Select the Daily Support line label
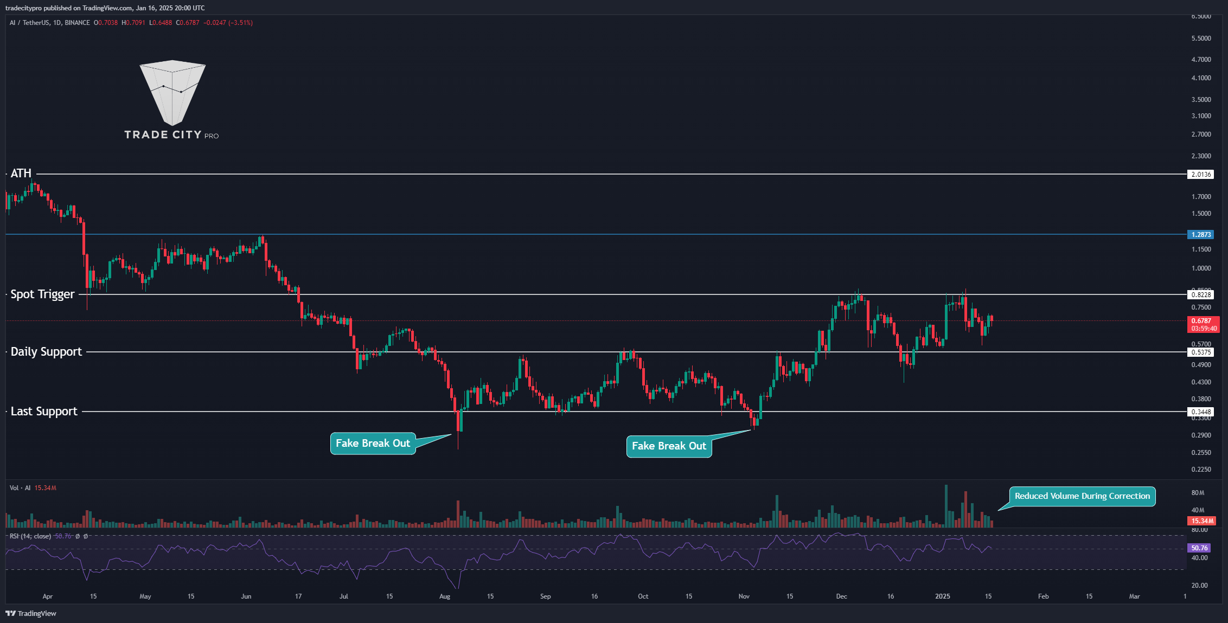This screenshot has width=1228, height=623. coord(47,352)
